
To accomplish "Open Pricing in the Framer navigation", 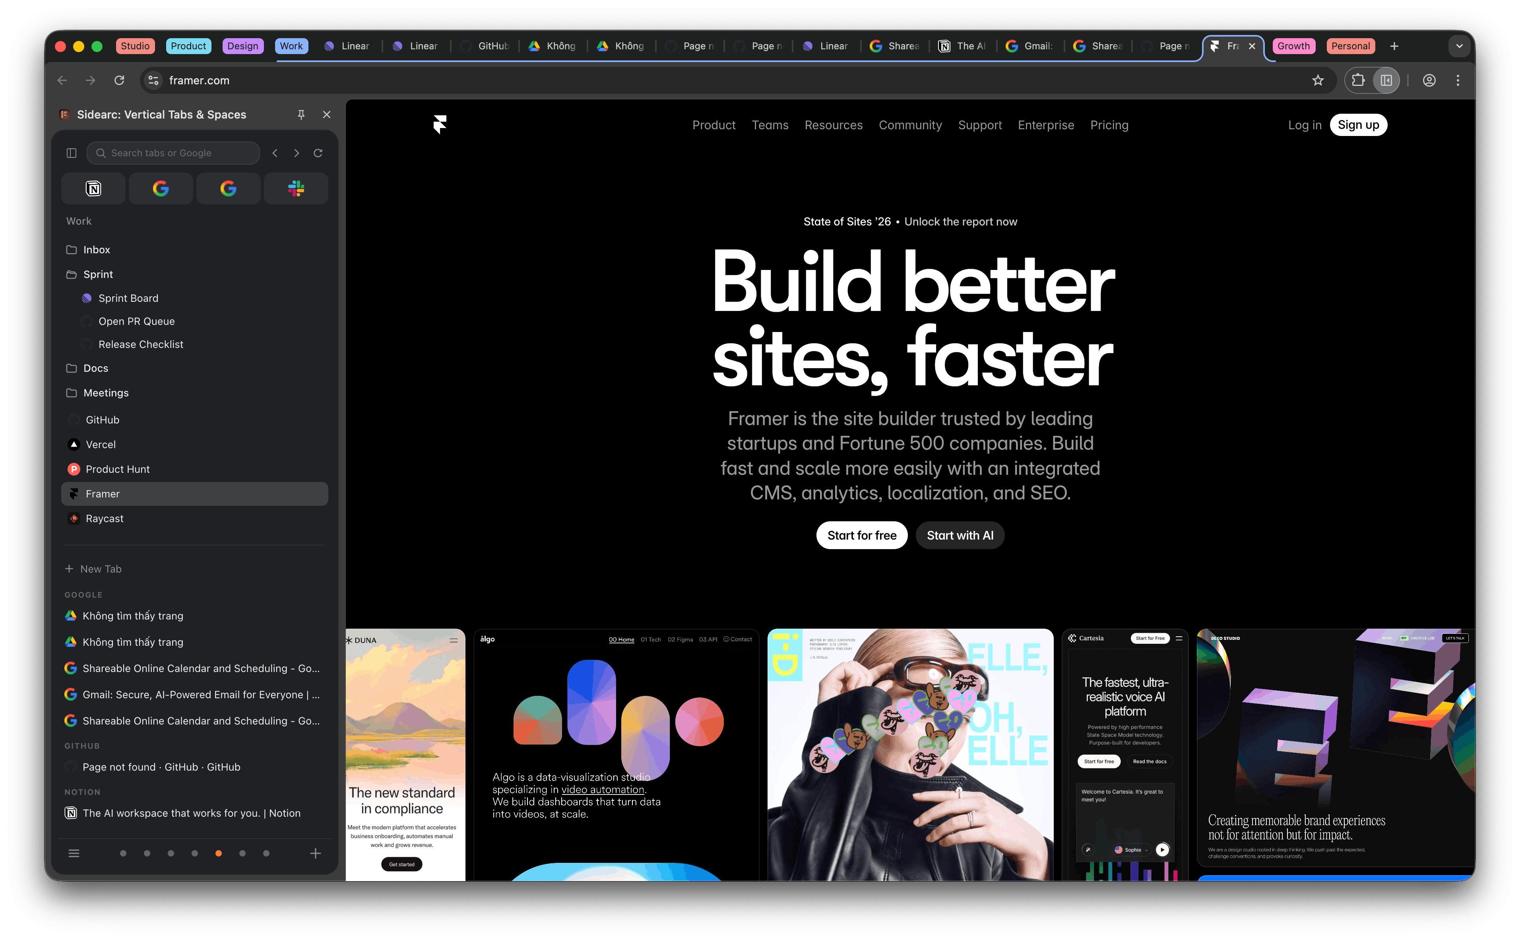I will coord(1109,125).
